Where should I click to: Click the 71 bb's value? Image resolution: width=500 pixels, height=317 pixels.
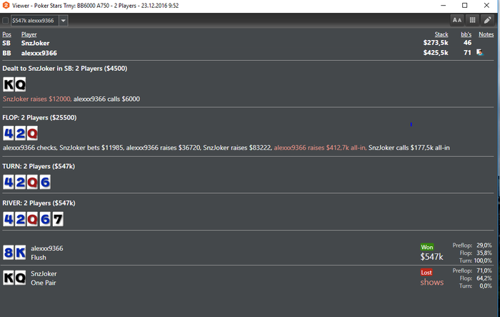click(x=467, y=53)
